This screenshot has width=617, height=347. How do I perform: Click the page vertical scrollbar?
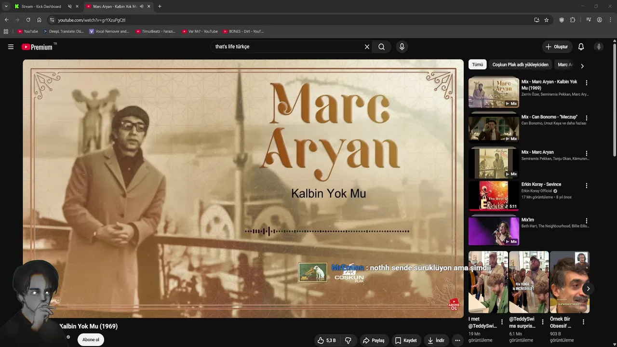pos(615,99)
